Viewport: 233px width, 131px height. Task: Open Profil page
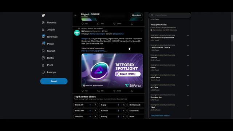point(47,65)
